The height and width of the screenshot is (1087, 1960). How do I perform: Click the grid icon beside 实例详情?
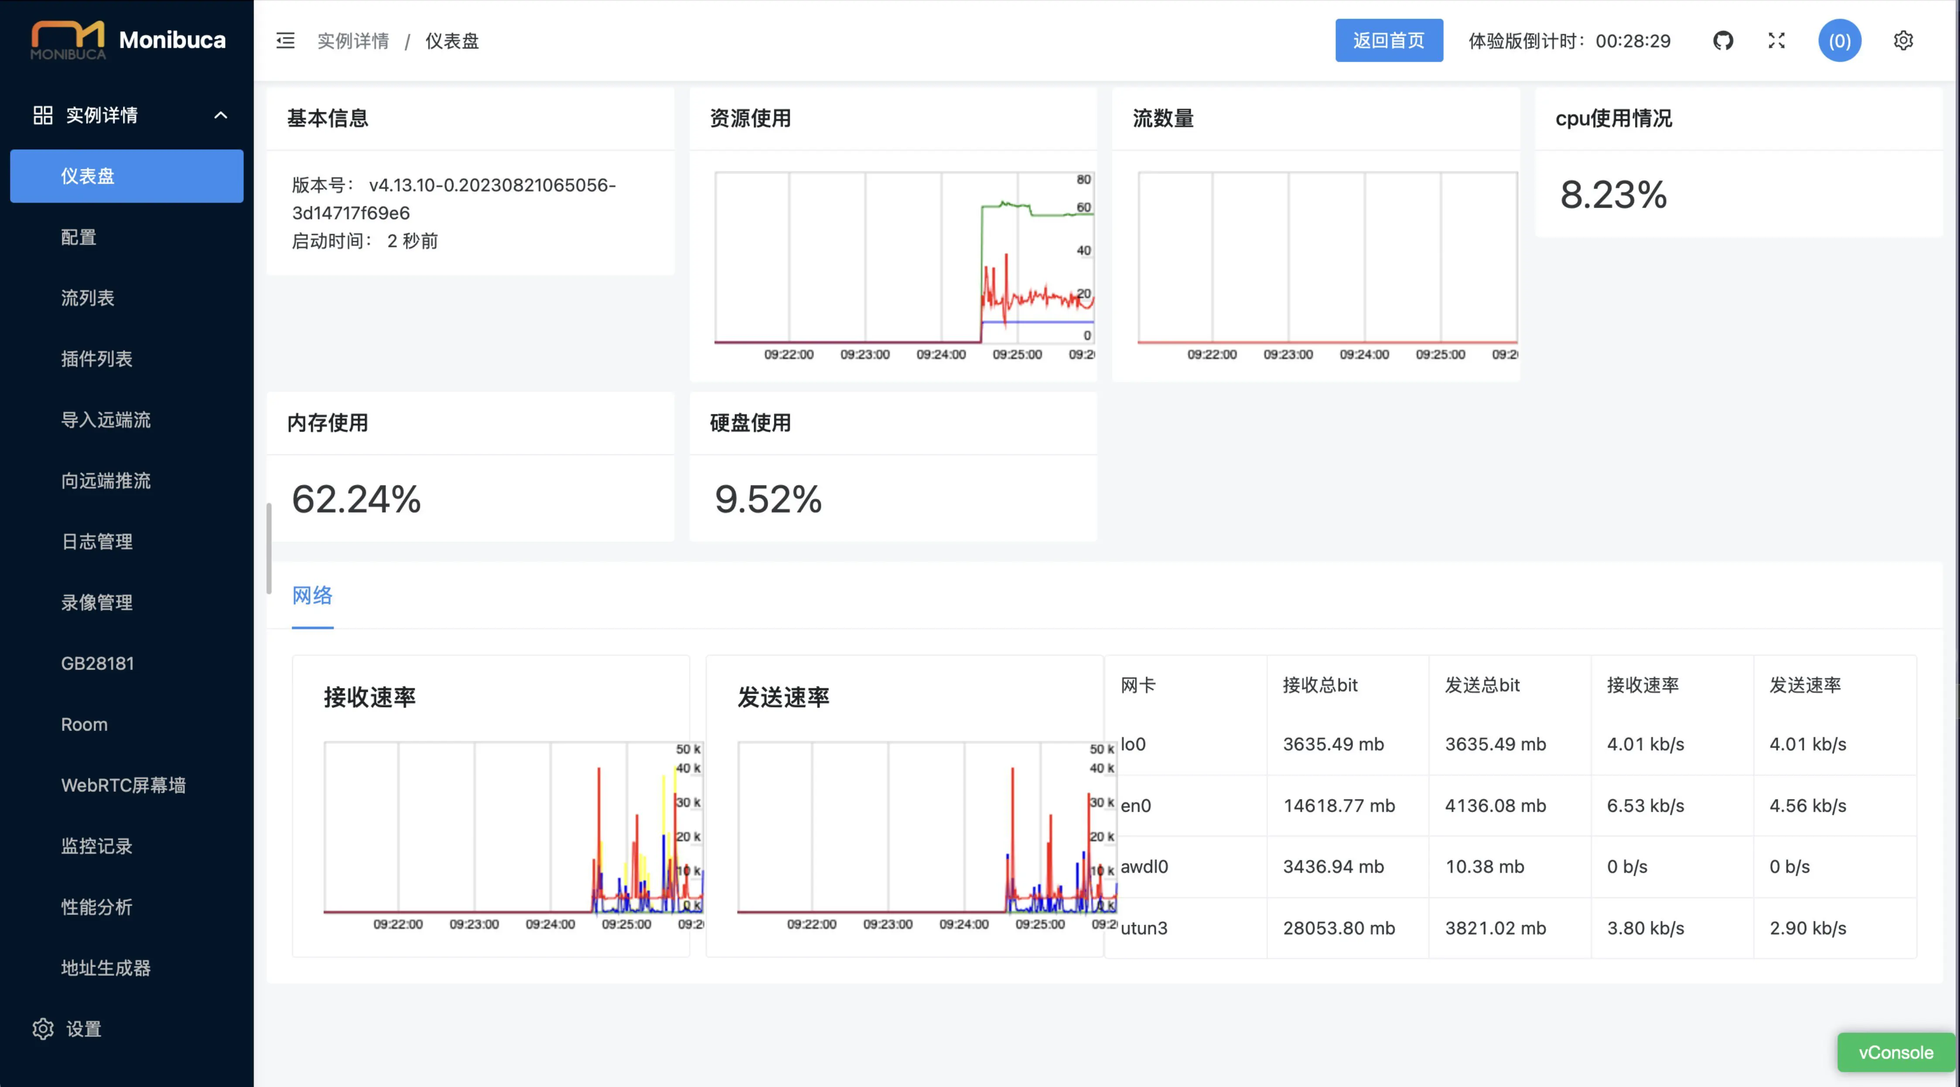click(x=43, y=115)
